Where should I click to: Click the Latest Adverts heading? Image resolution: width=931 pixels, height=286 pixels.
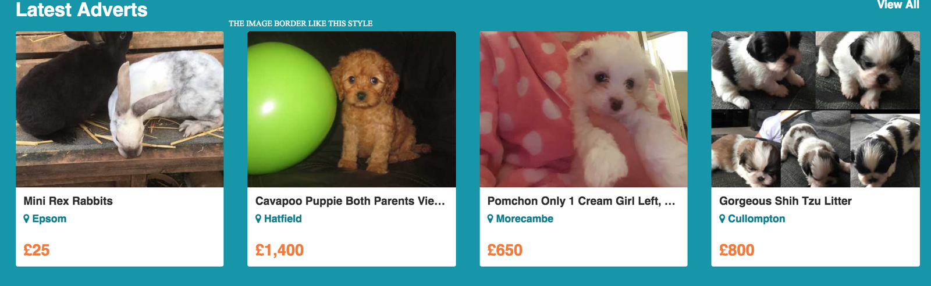click(81, 9)
